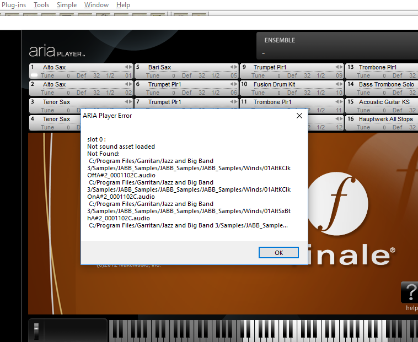Image resolution: width=418 pixels, height=342 pixels.
Task: Toggle the slot 1 activity indicator light
Action: tap(34, 75)
